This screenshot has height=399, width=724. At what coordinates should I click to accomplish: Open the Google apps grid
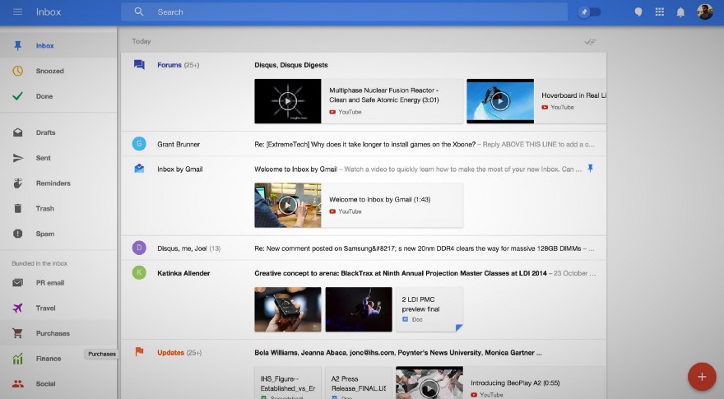click(660, 12)
